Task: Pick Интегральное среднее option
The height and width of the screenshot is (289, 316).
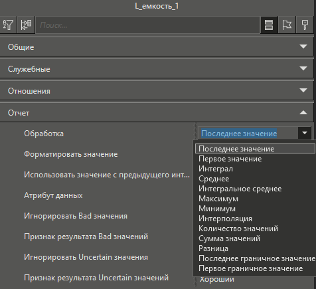Action: [240, 189]
